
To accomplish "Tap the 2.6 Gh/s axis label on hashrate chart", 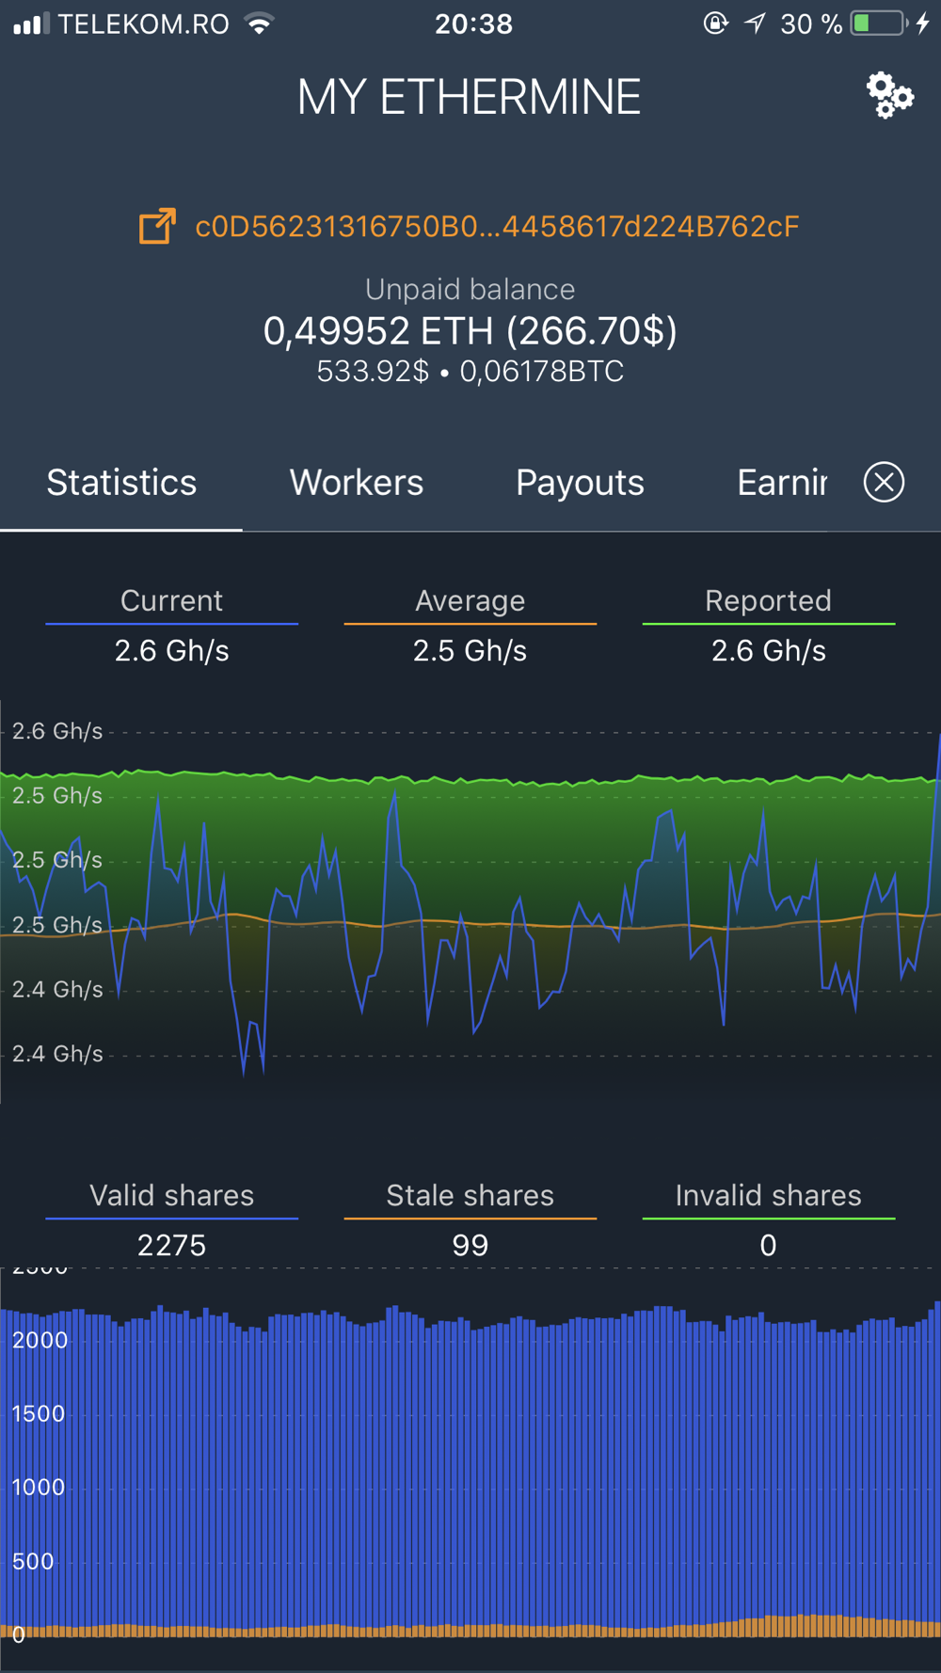I will tap(57, 731).
